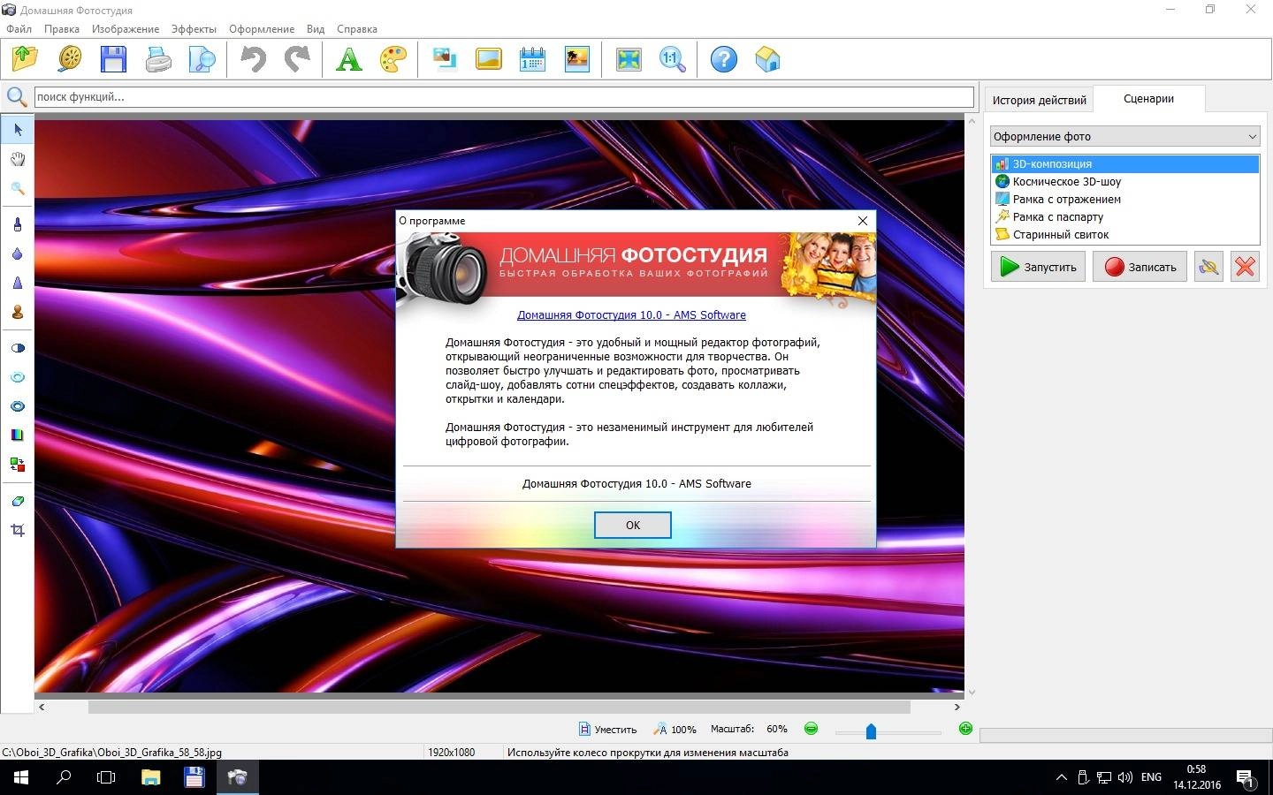The height and width of the screenshot is (795, 1273).
Task: Switch to История действий tab
Action: click(x=1039, y=100)
